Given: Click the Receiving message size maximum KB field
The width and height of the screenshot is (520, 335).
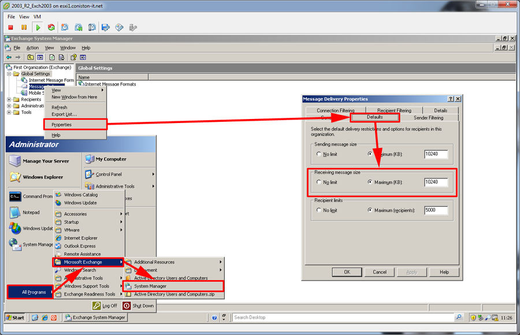Looking at the screenshot, I should 436,182.
